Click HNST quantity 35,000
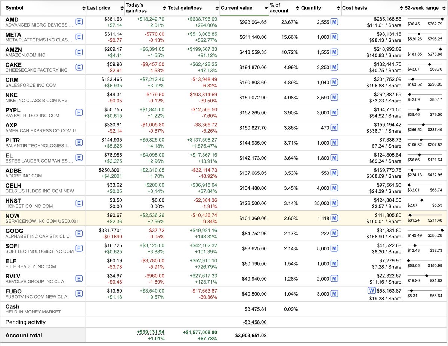Screen dimensions: 448x346 [322, 203]
